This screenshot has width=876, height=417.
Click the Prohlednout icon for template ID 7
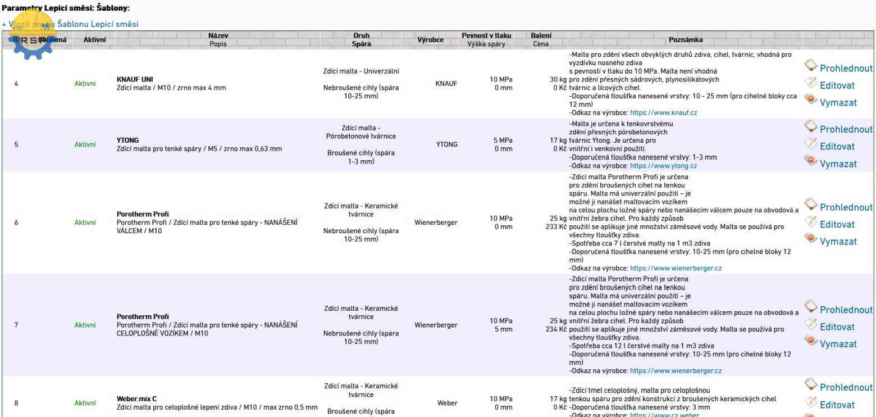pos(810,307)
